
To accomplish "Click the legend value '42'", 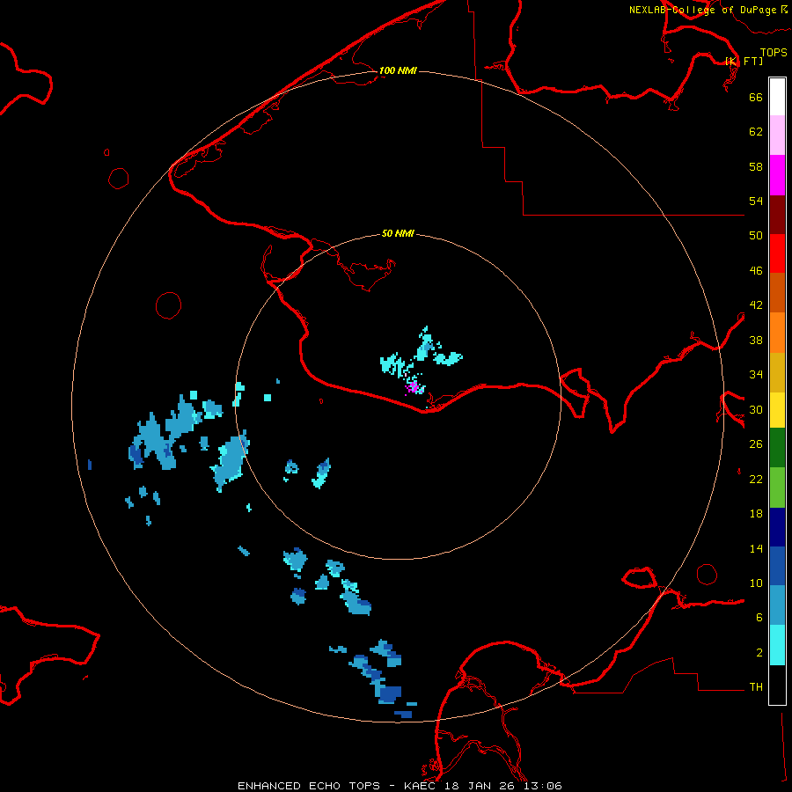I will [x=756, y=305].
